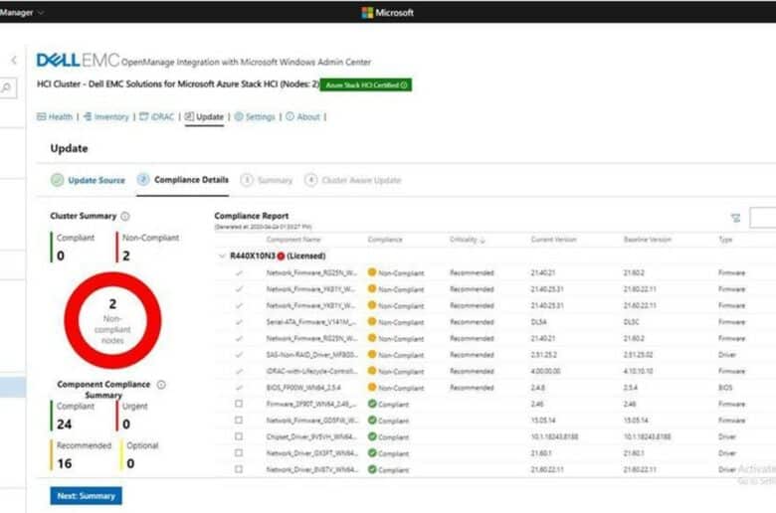This screenshot has height=513, width=776.
Task: Click the Component Name column header
Action: [293, 240]
